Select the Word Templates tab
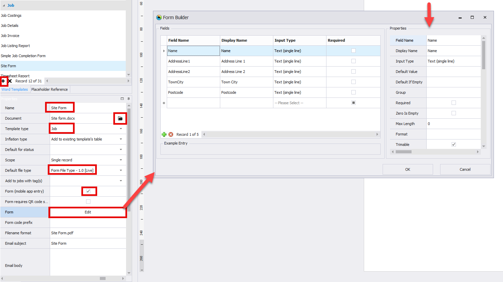503x282 pixels. (15, 89)
